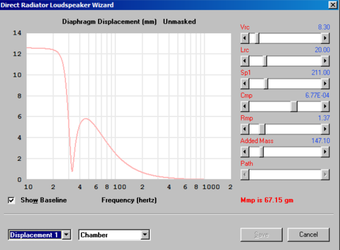
Task: Decrease Sp1 with left scroll arrow
Action: click(x=245, y=84)
